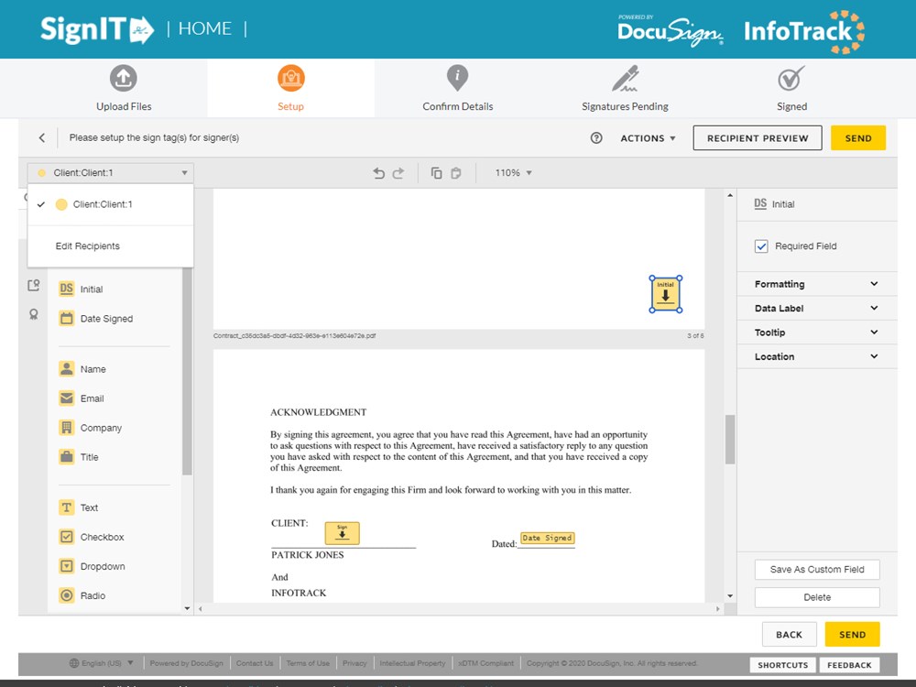Switch to the Confirm Details step
This screenshot has width=916, height=687.
coord(457,89)
